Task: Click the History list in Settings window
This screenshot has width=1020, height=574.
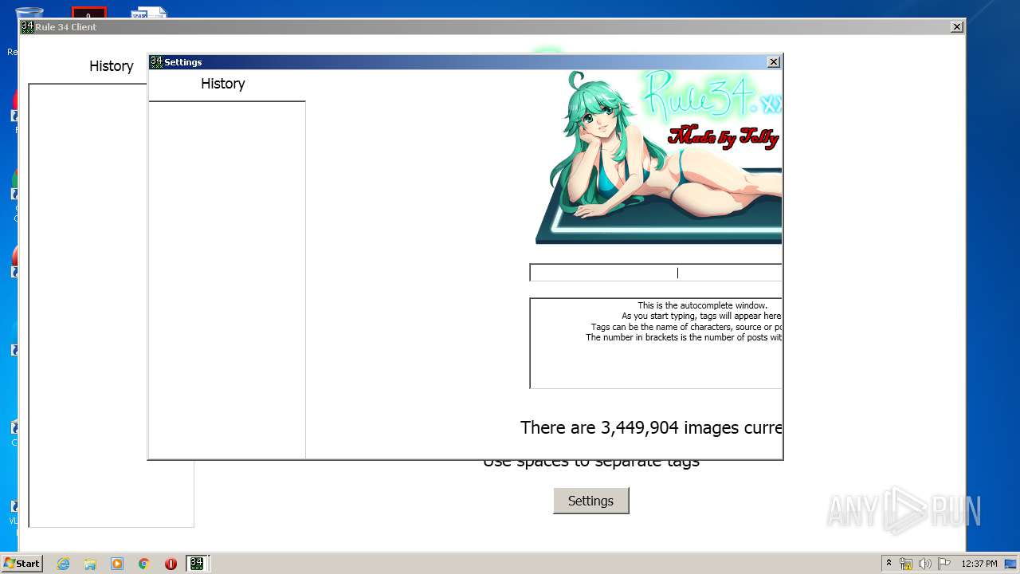Action: [227, 280]
